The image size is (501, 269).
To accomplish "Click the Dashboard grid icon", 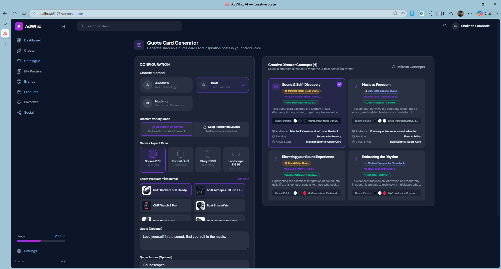I will pos(19,40).
